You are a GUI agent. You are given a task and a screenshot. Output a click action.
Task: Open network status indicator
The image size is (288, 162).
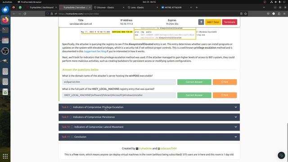(x=271, y=2)
